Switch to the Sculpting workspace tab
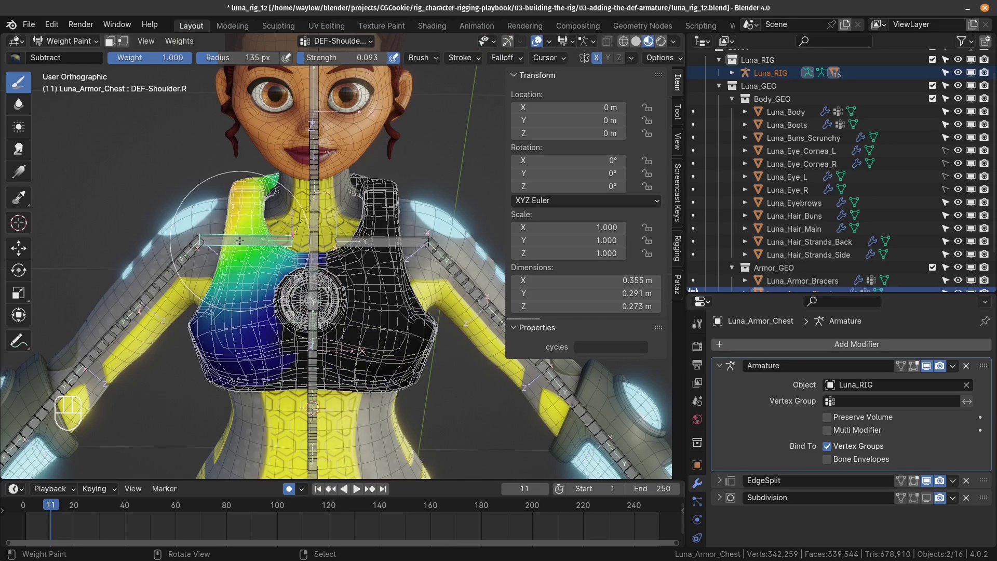The width and height of the screenshot is (997, 561). [278, 25]
